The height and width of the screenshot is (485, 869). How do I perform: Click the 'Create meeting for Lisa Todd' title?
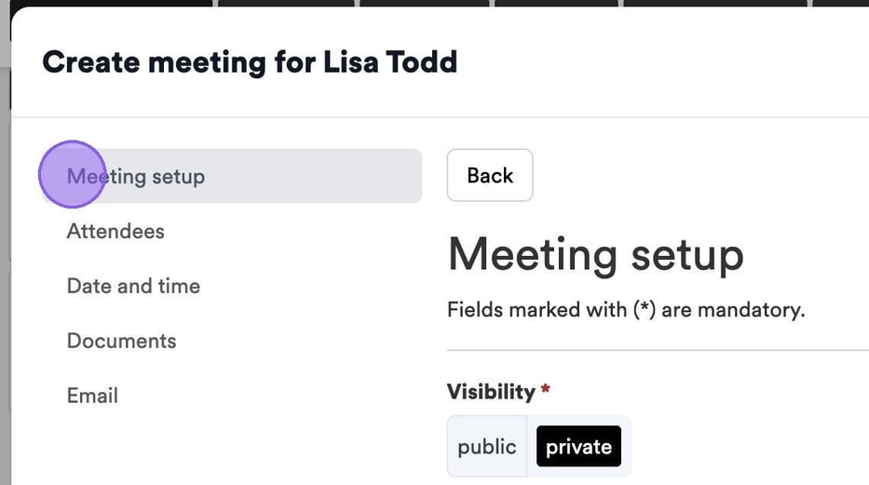[250, 62]
